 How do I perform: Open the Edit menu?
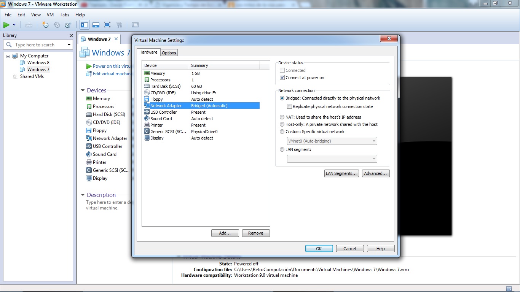click(21, 15)
